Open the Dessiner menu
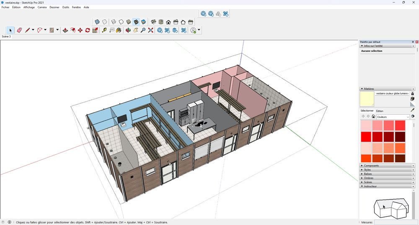Viewport: 419px width, 225px height. (x=54, y=7)
